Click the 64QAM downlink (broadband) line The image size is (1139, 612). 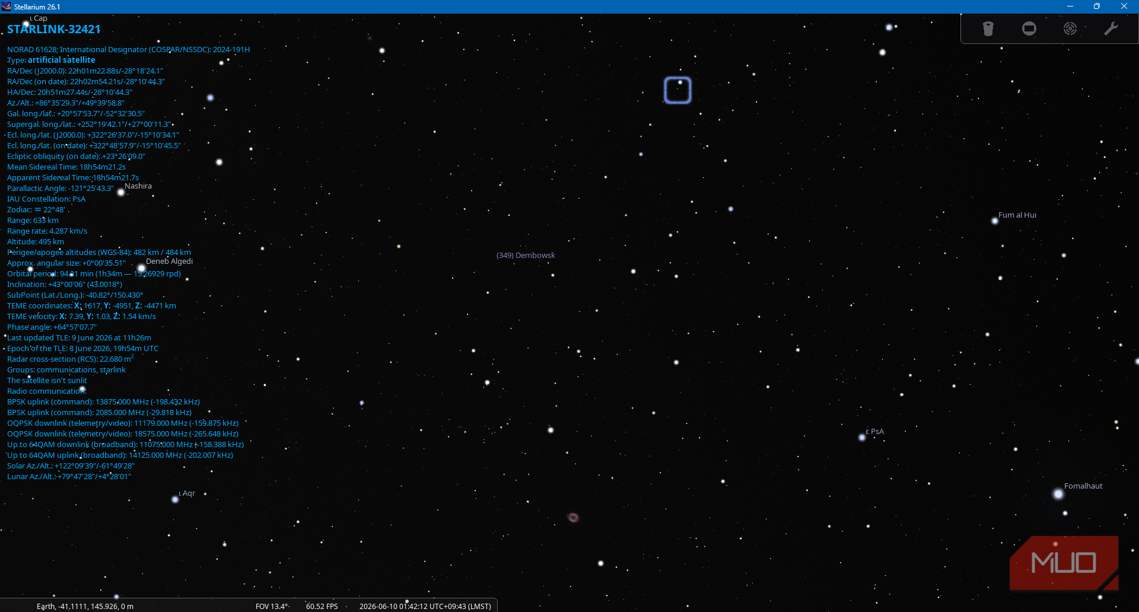point(125,445)
